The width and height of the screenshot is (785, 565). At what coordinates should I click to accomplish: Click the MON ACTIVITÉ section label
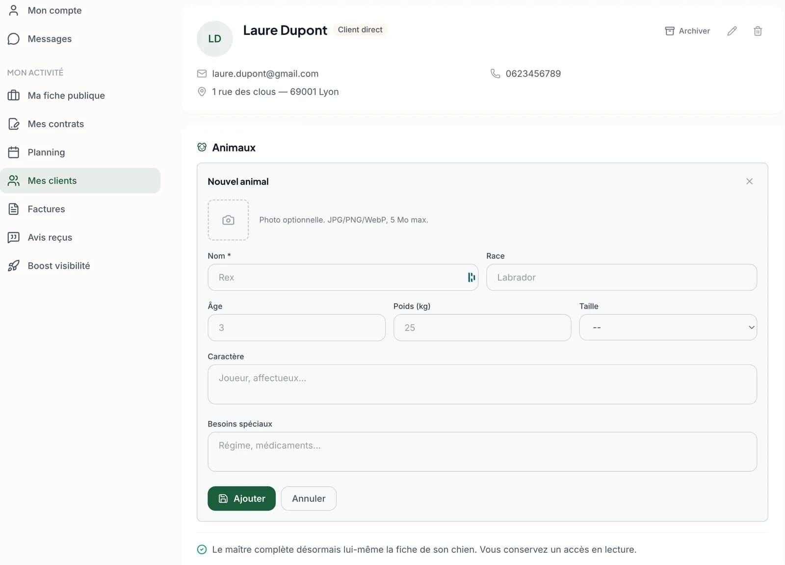tap(35, 73)
